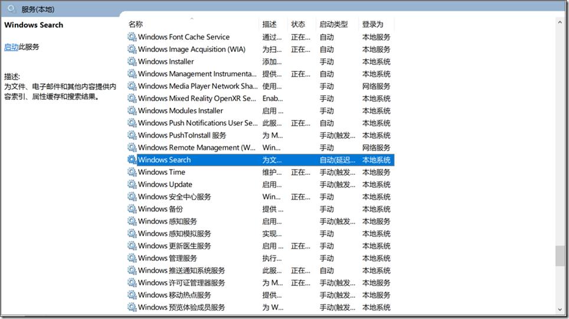Image resolution: width=569 pixels, height=319 pixels.
Task: Click the gear icon for Windows 感知服务
Action: 132,221
